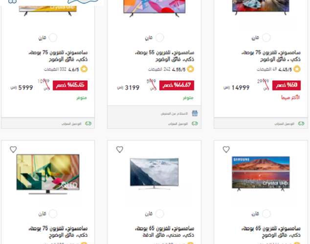The image size is (310, 244).
Task: Click the store pickup icon for 3199 TV
Action: (x=195, y=113)
